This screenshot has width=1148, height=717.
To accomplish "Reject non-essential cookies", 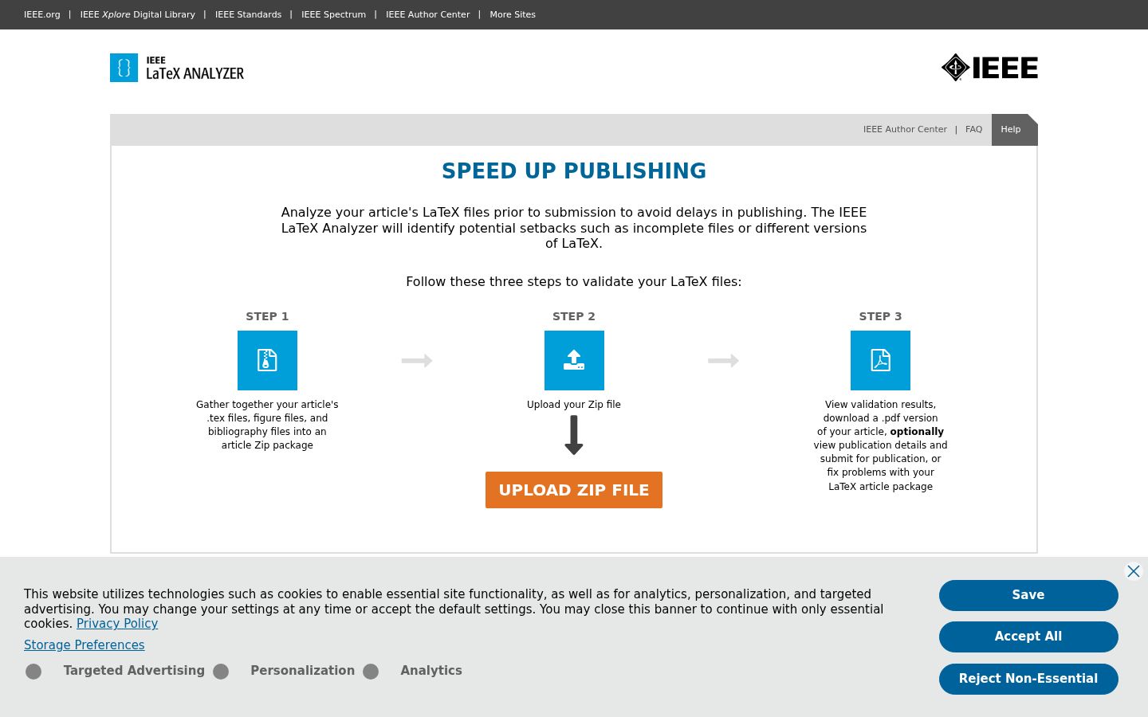I will coord(1028,679).
